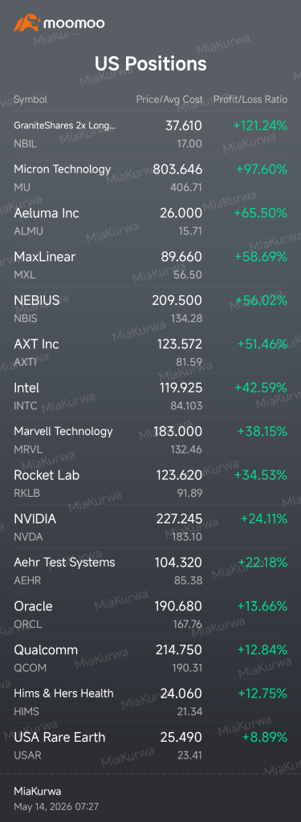Image resolution: width=301 pixels, height=822 pixels.
Task: Open the USA Rare Earth entry
Action: (151, 745)
